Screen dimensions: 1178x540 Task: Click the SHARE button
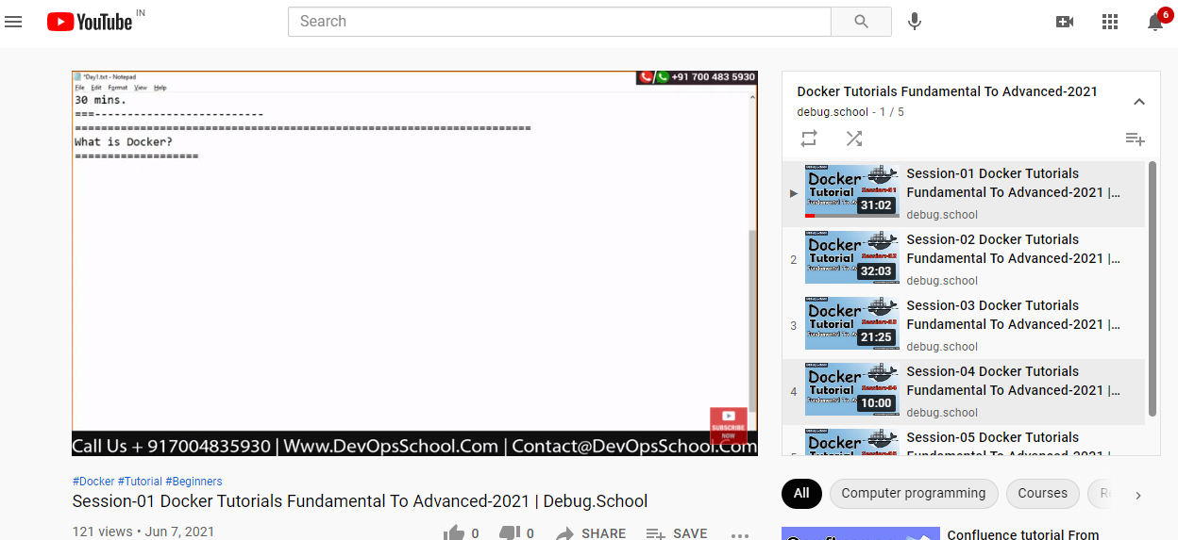click(x=590, y=533)
